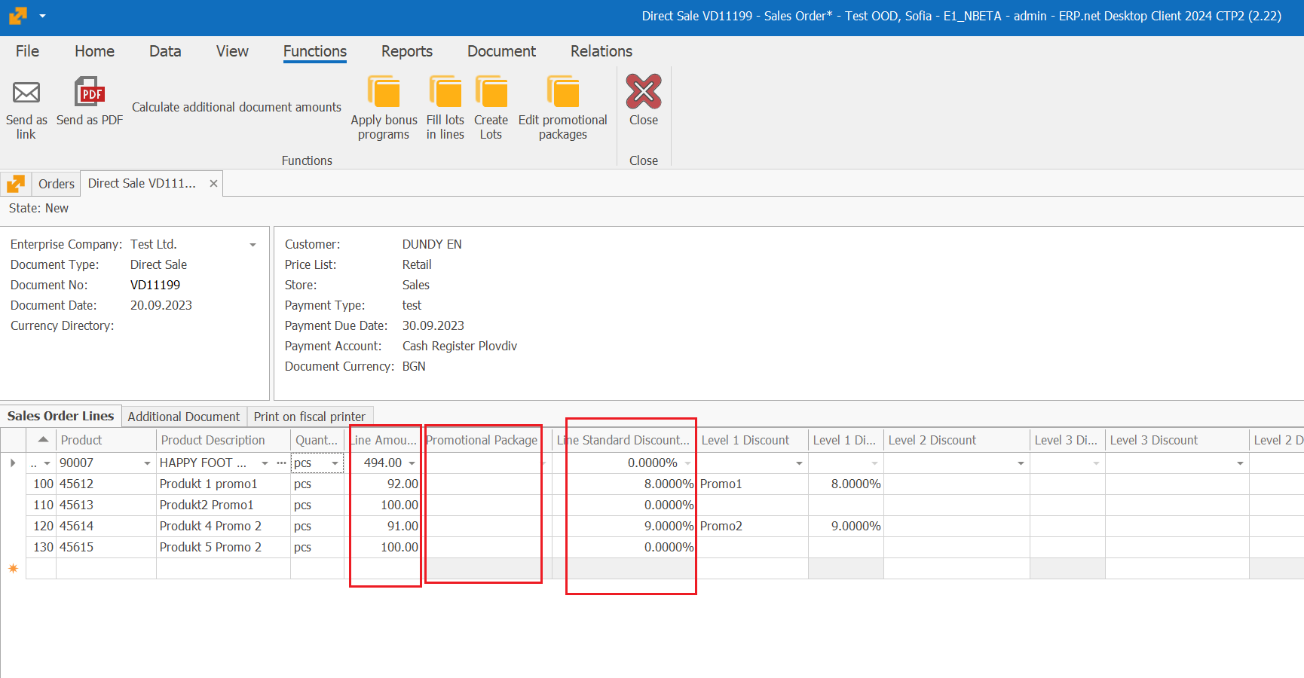Click the Document Date value 20.09.2023
This screenshot has height=678, width=1304.
[x=161, y=305]
